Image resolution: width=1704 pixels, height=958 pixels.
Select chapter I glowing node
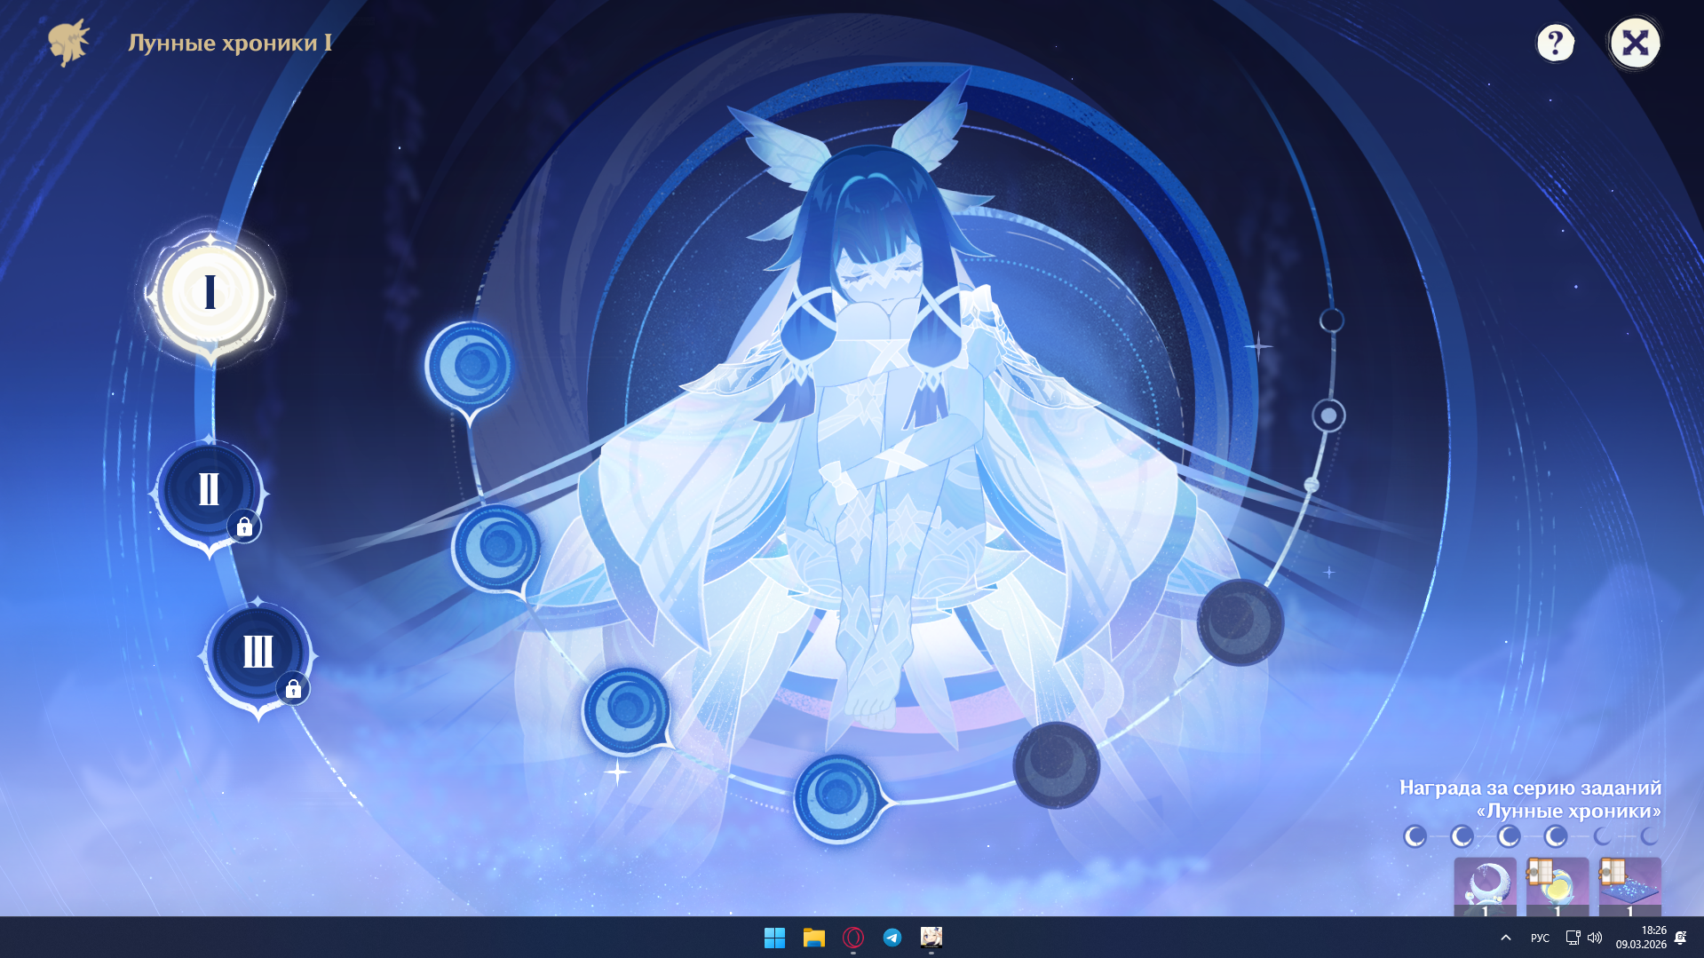pyautogui.click(x=210, y=293)
